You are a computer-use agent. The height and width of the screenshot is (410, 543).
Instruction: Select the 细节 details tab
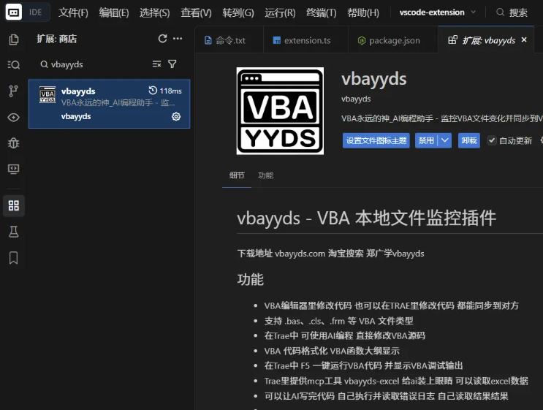(237, 175)
